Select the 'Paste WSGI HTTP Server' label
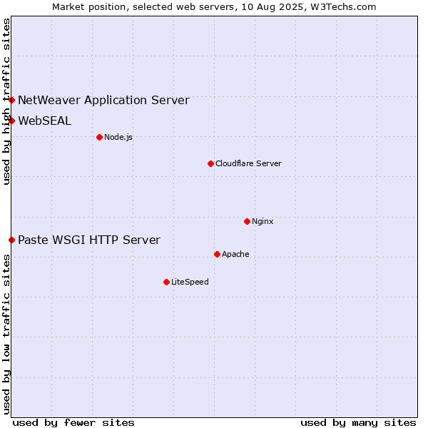Screen dimensions: 428x428 (89, 240)
